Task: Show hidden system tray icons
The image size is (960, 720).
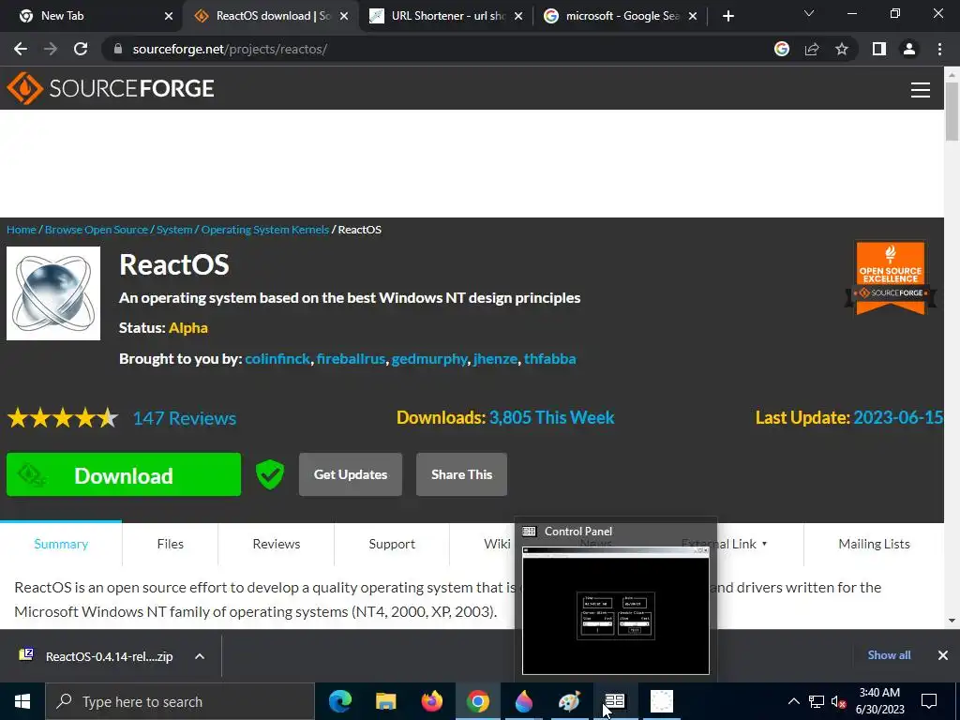Action: point(793,701)
